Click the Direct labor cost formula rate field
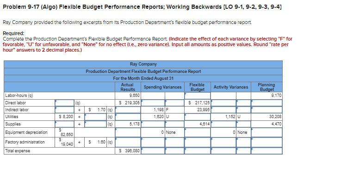 64,103
